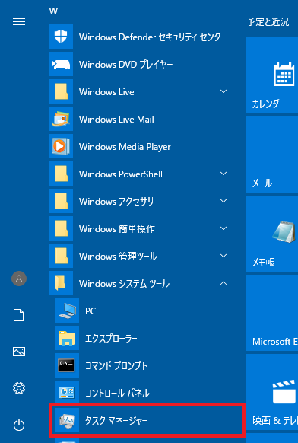Open the カレンダー tile
The width and height of the screenshot is (298, 443).
coord(272,75)
